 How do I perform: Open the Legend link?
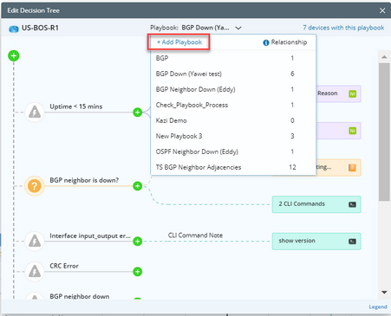click(378, 306)
